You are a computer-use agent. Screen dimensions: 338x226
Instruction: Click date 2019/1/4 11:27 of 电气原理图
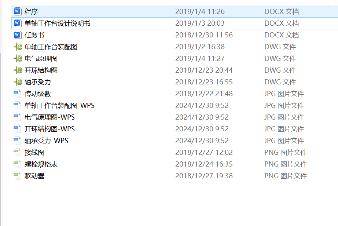coord(200,58)
